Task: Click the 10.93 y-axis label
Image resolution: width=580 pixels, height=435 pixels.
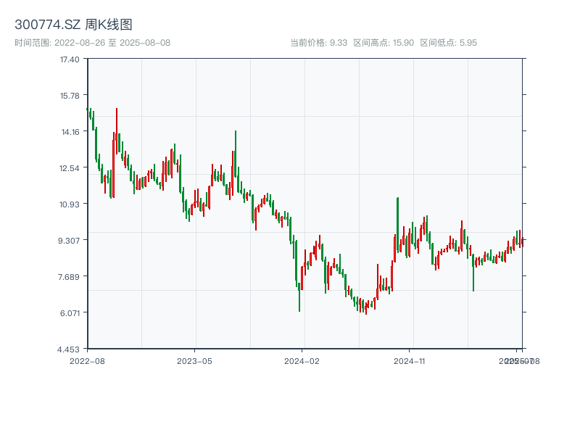Action: [x=70, y=204]
